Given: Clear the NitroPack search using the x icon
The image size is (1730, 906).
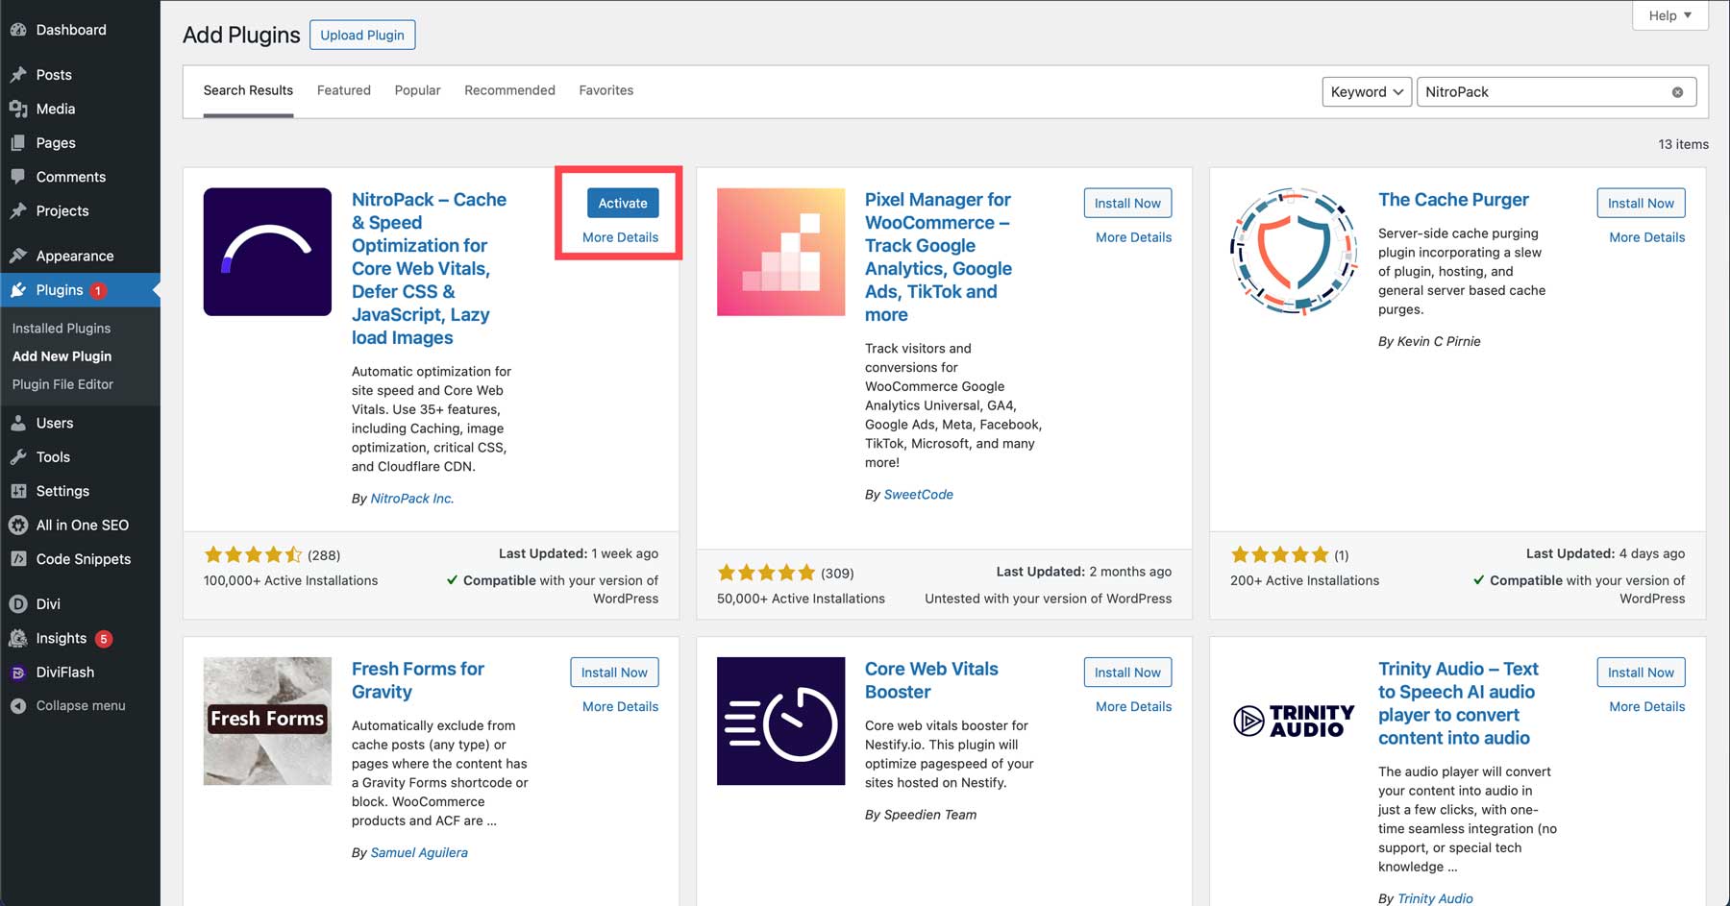Looking at the screenshot, I should [1678, 91].
